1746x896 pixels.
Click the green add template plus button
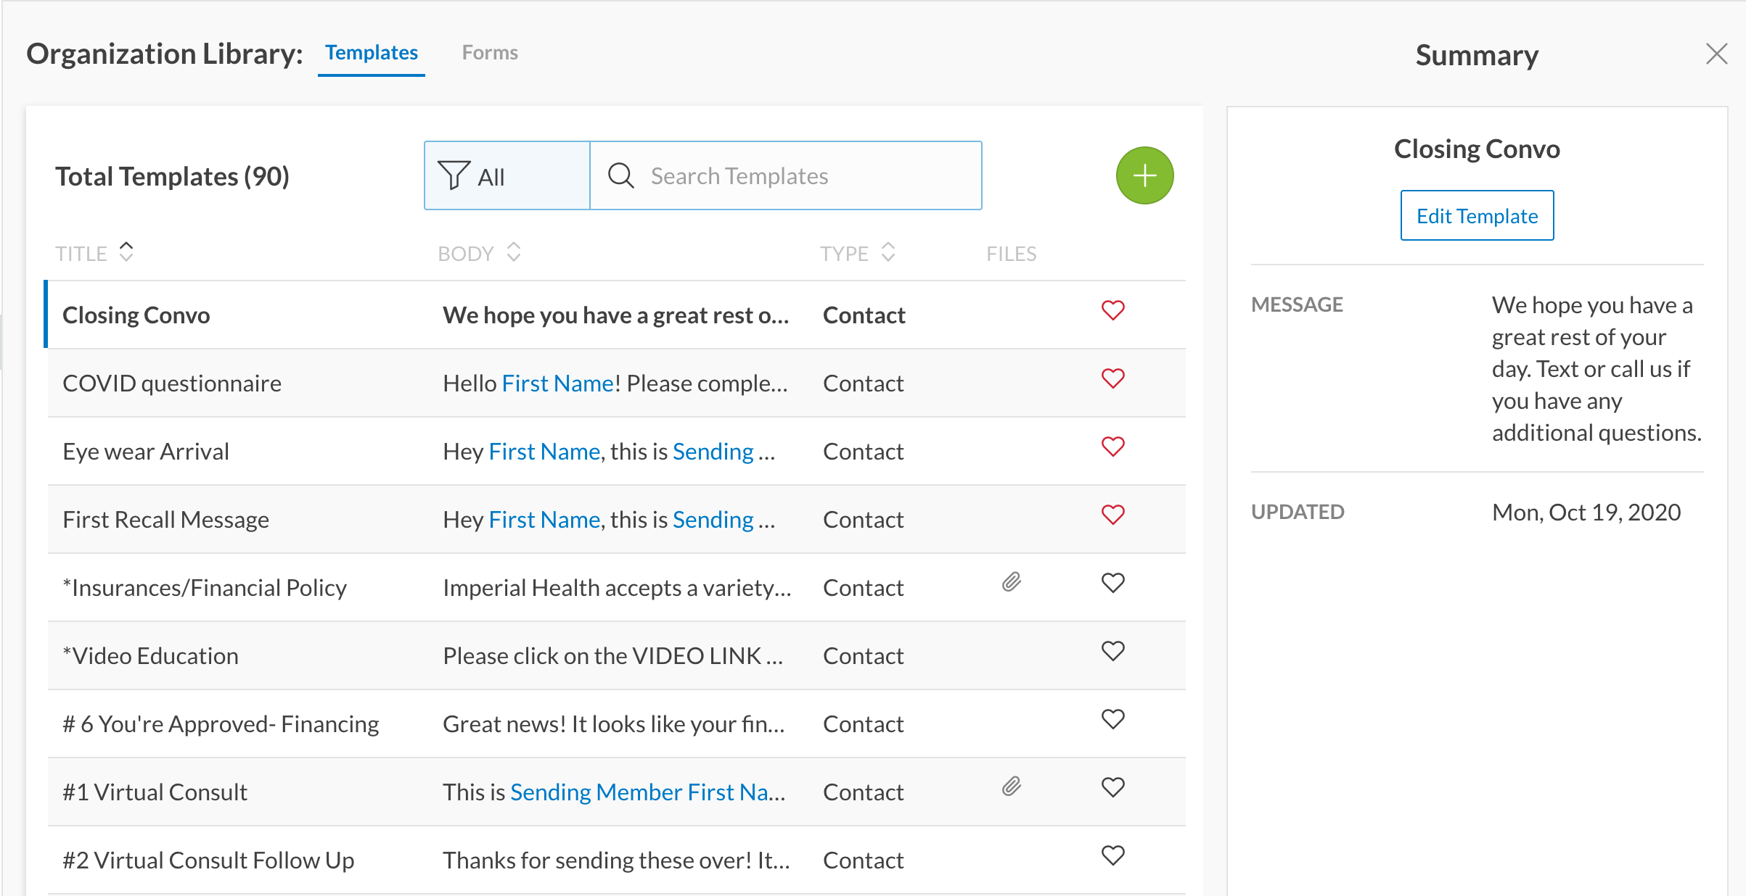point(1144,175)
